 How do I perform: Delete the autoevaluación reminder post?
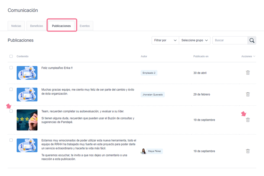tap(248, 120)
